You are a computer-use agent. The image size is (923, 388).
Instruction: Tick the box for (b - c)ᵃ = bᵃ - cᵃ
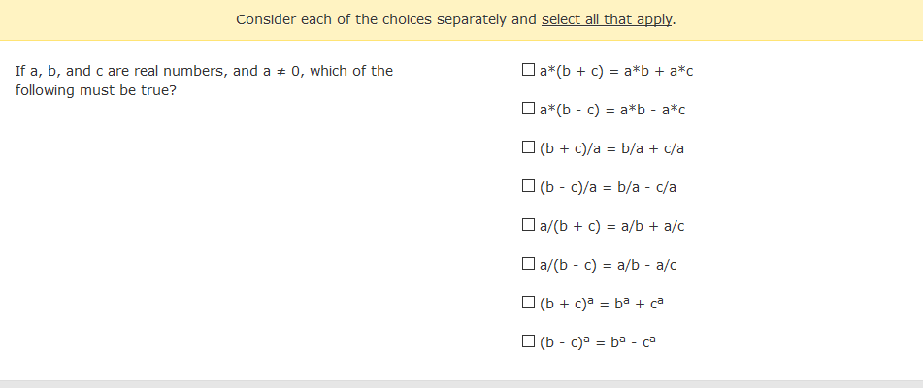(x=528, y=341)
